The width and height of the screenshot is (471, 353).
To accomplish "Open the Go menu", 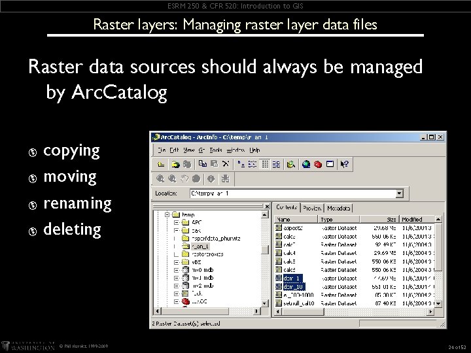I will pyautogui.click(x=201, y=150).
